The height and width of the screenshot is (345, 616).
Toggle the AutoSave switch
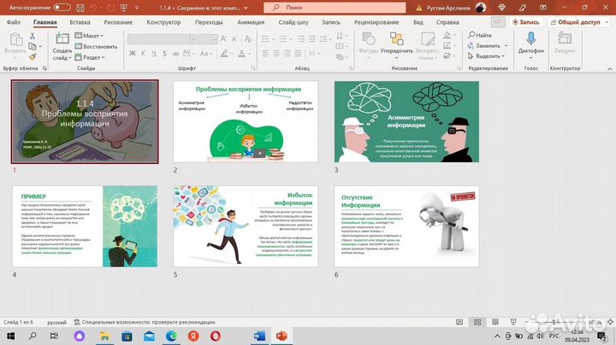click(62, 7)
